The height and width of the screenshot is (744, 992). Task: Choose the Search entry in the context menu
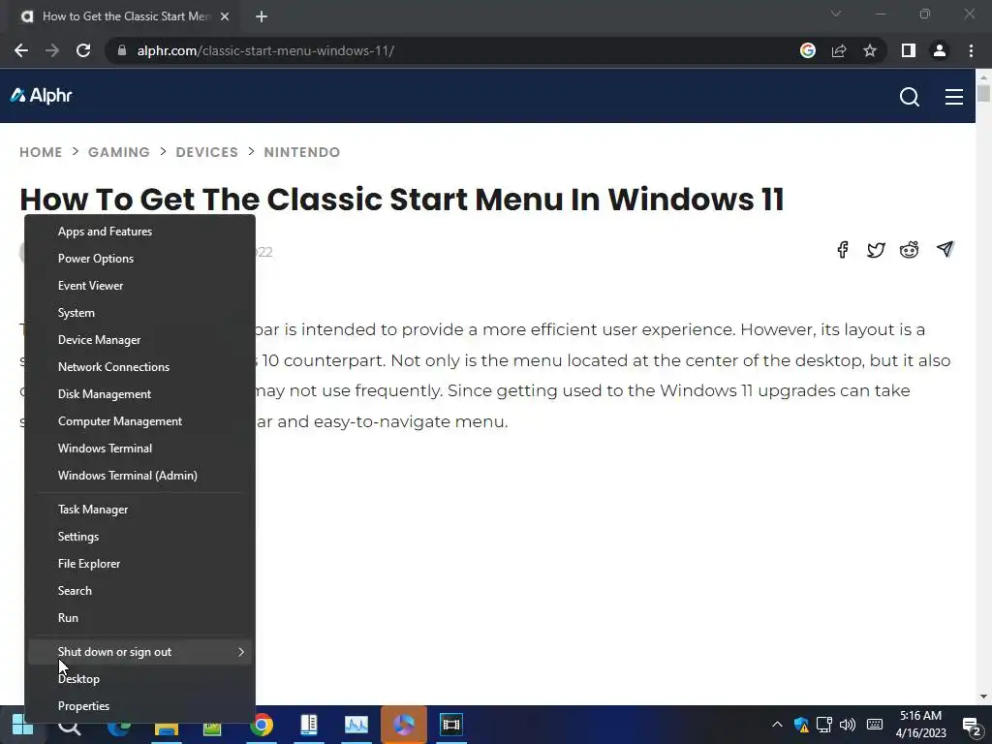point(139,592)
